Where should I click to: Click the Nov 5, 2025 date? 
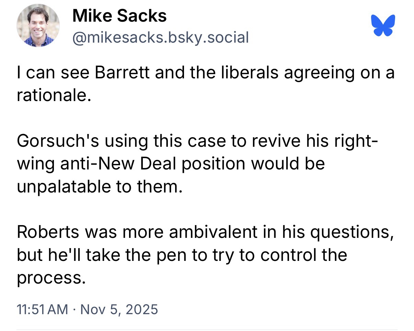(119, 309)
